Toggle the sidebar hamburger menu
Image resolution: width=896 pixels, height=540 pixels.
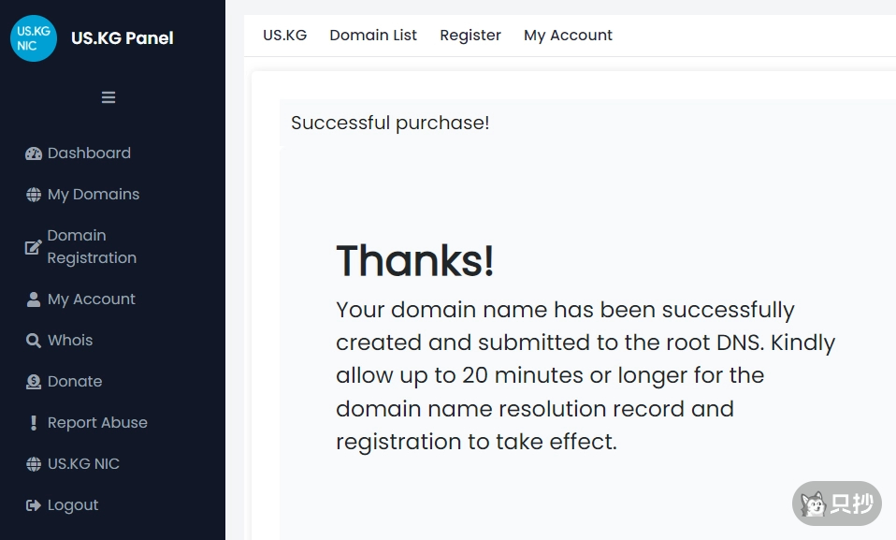click(x=108, y=97)
